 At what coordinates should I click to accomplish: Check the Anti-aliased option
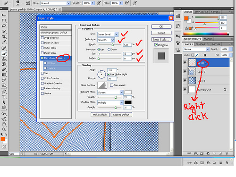111,85
